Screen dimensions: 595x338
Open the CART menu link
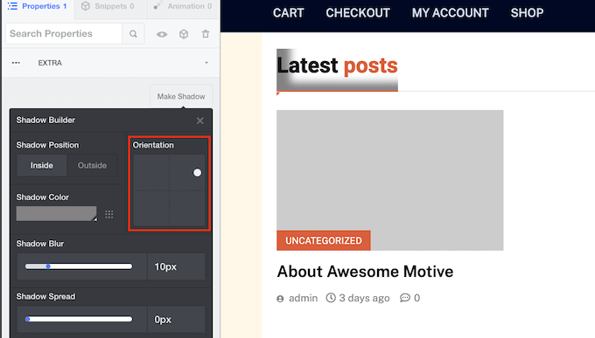pyautogui.click(x=289, y=13)
